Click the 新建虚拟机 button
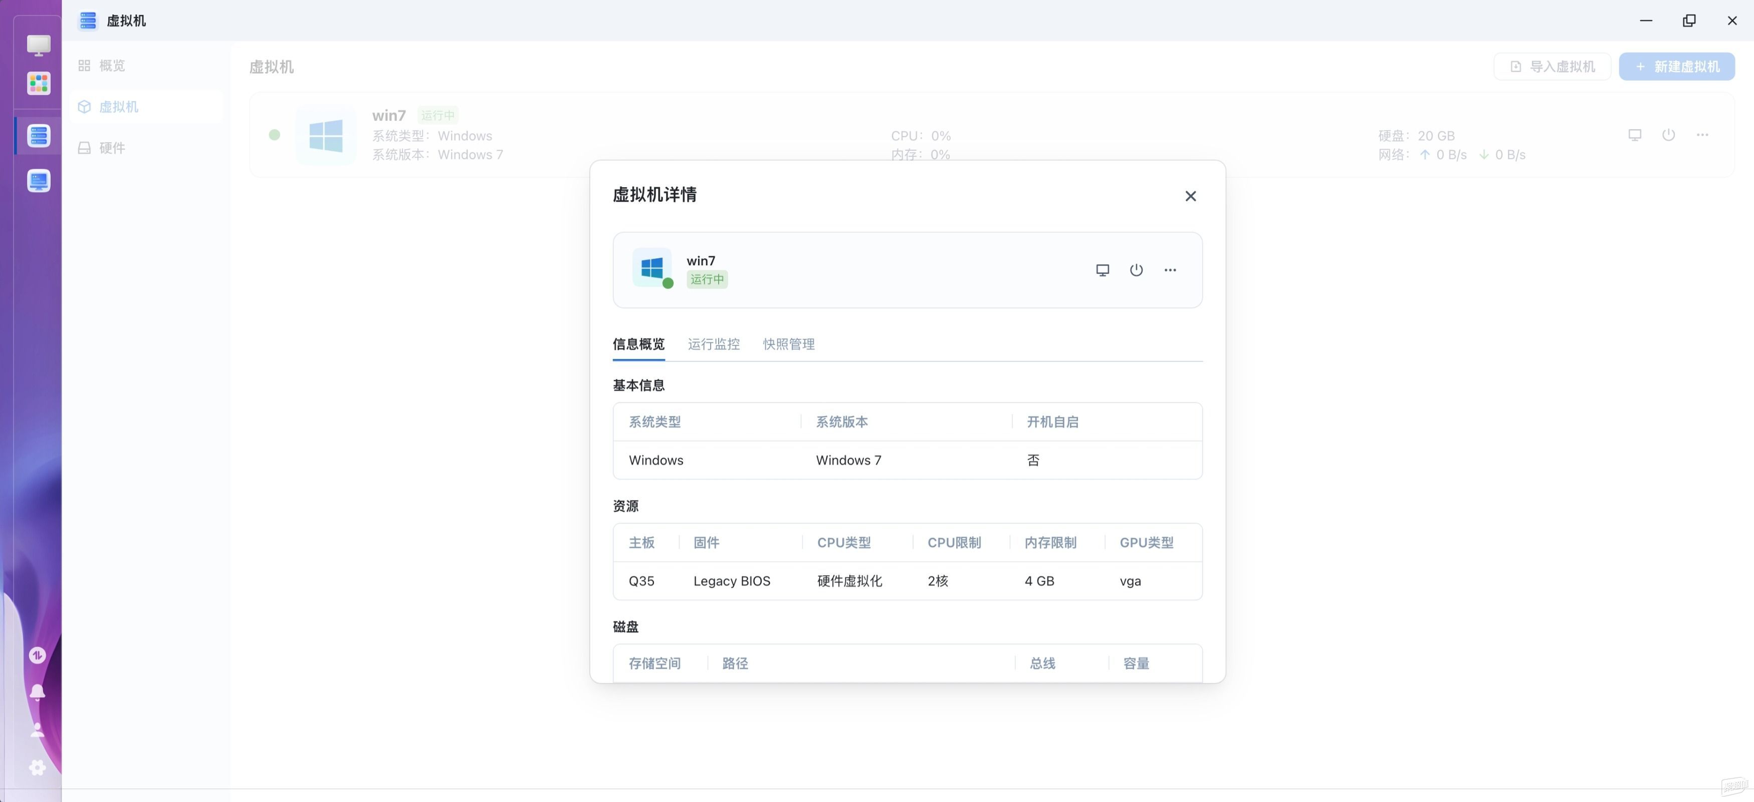The width and height of the screenshot is (1754, 802). click(x=1676, y=67)
